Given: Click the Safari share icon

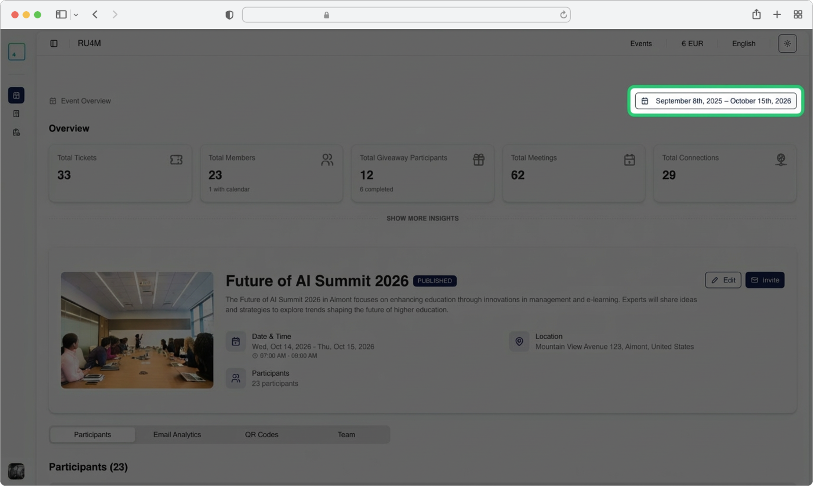Looking at the screenshot, I should [x=756, y=15].
